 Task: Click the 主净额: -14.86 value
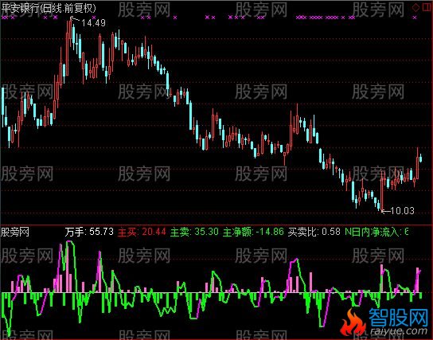tap(253, 232)
